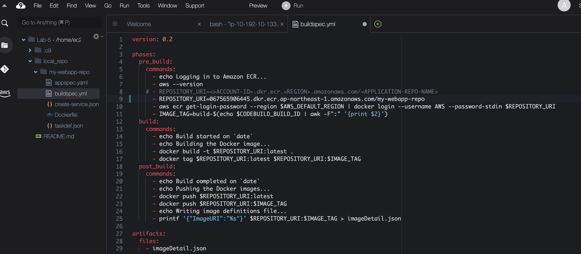Open the File menu
This screenshot has width=581, height=254.
coord(38,6)
